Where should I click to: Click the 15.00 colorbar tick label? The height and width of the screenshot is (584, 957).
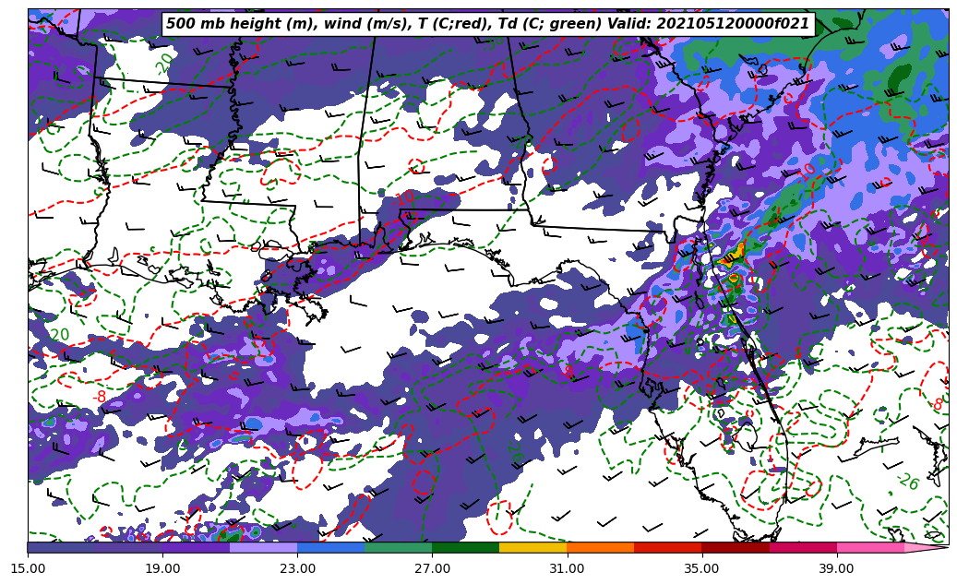coord(28,568)
